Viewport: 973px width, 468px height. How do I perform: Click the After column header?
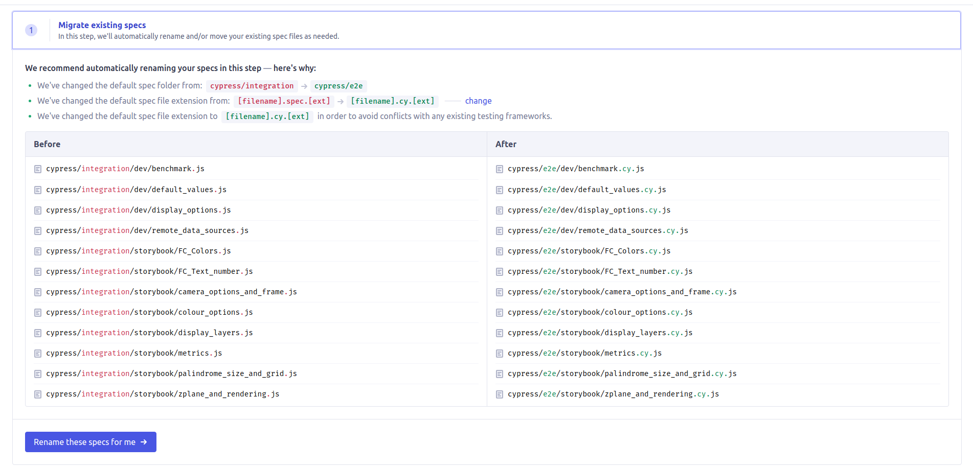coord(718,144)
